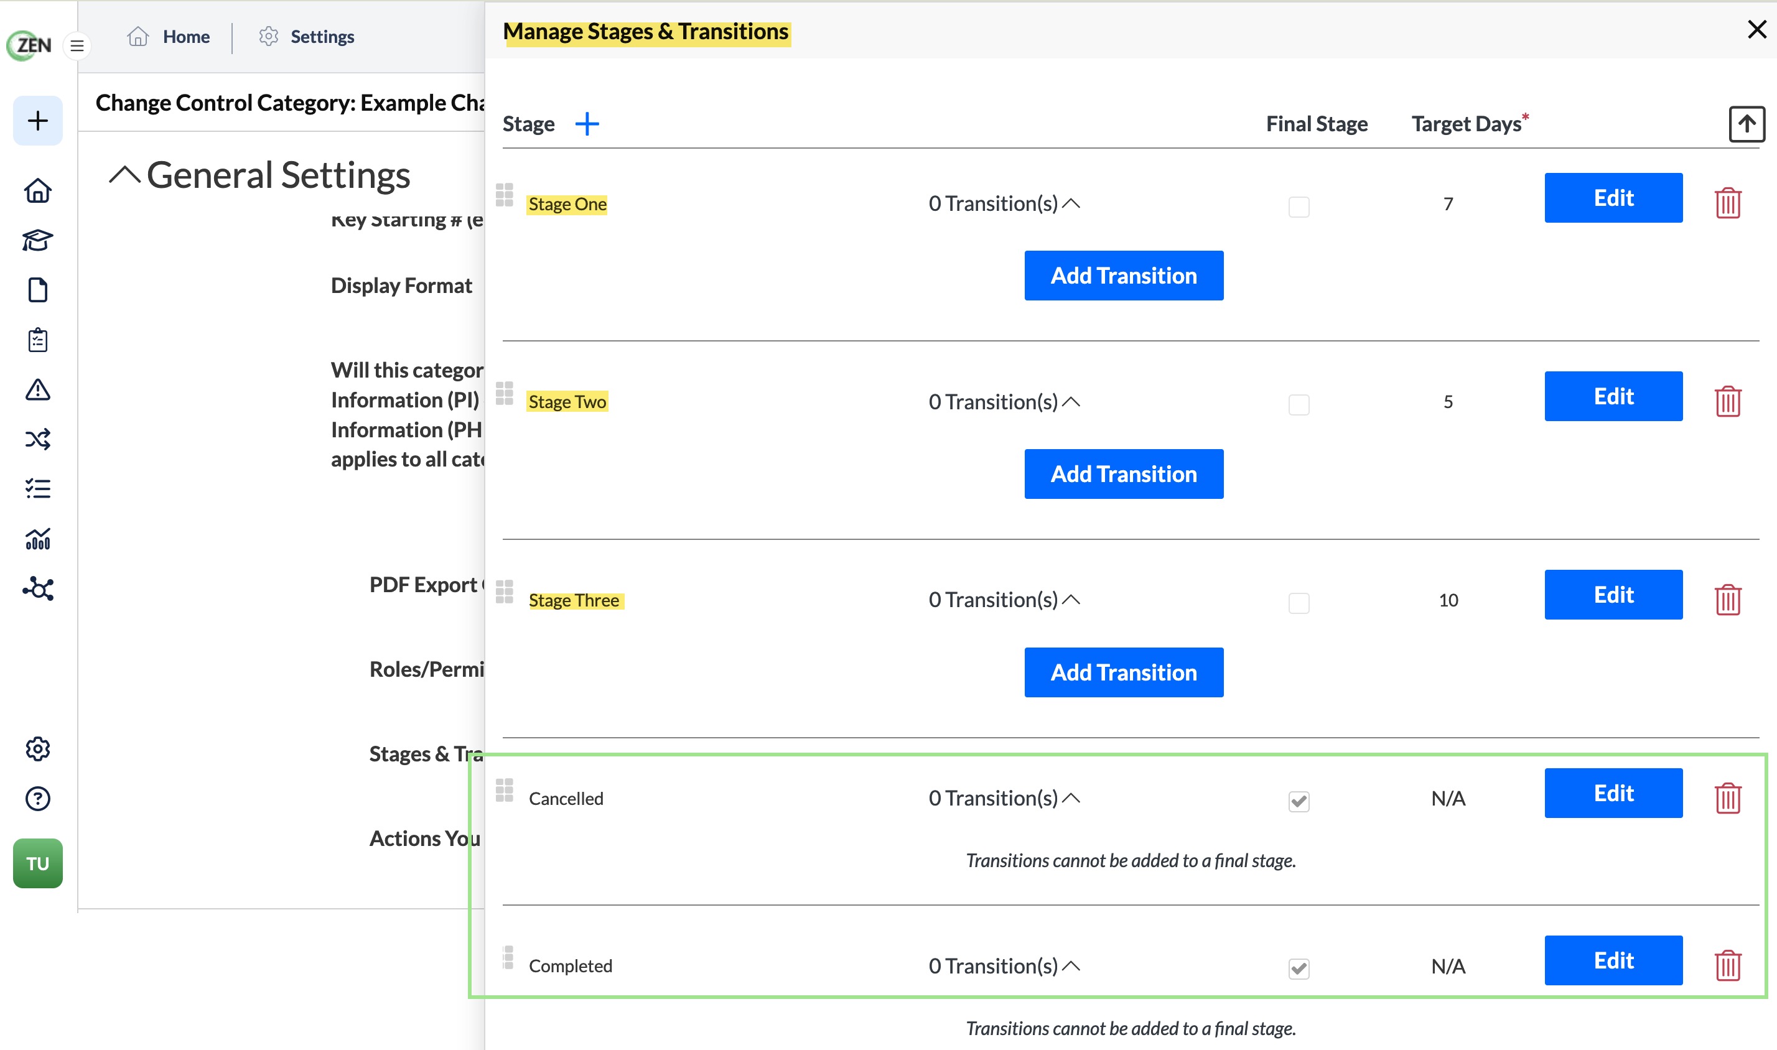Screen dimensions: 1777x1050
Task: Open the shuffle change control icon
Action: pos(37,439)
